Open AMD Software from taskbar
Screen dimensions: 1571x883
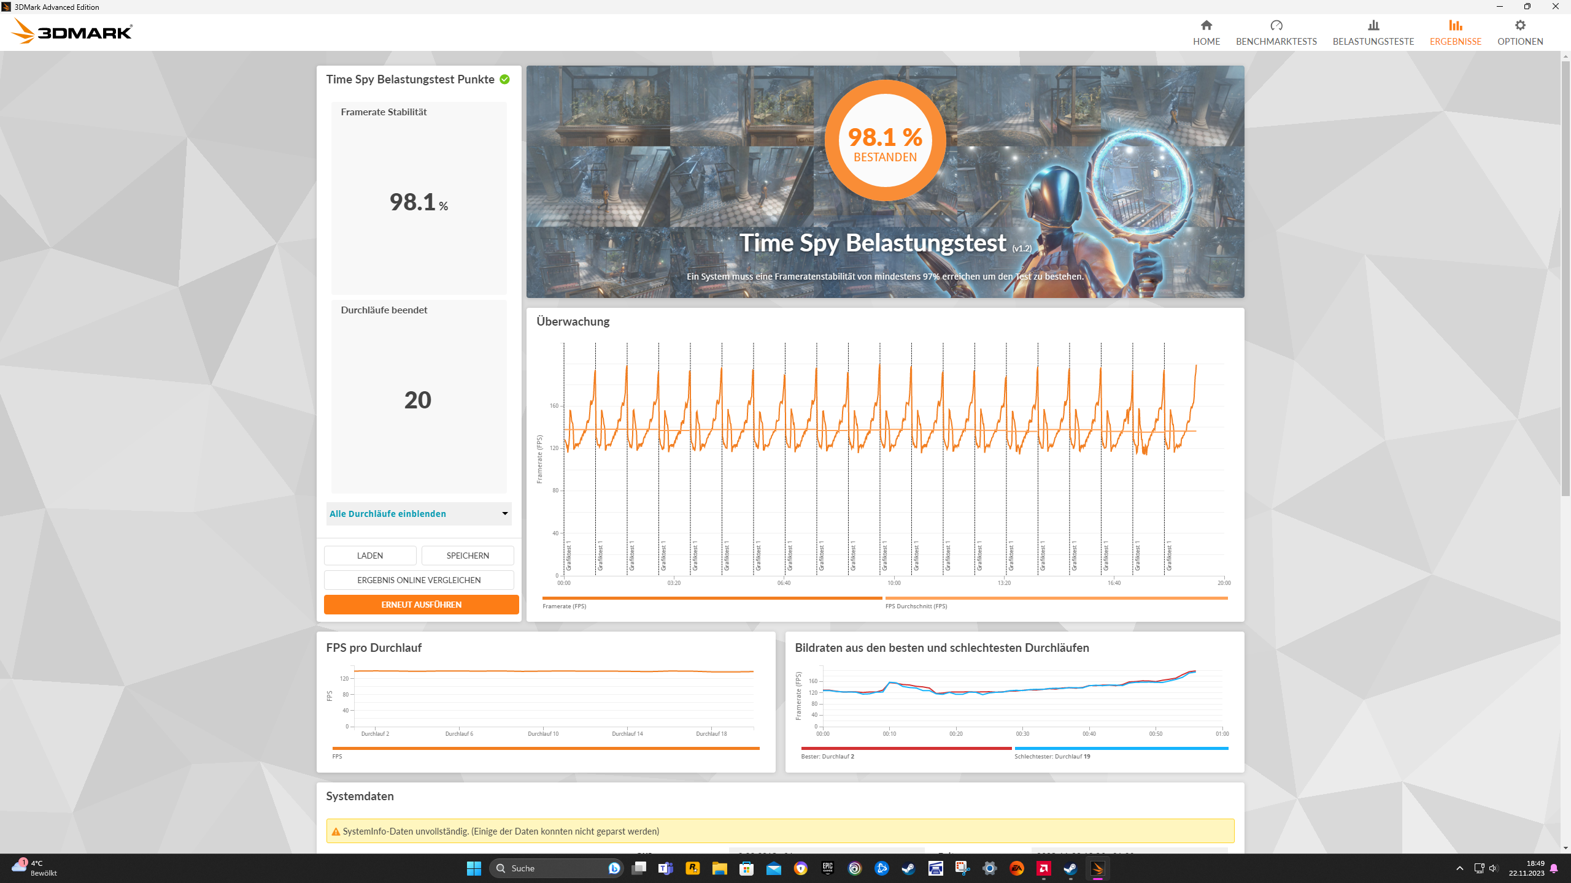click(x=1043, y=868)
